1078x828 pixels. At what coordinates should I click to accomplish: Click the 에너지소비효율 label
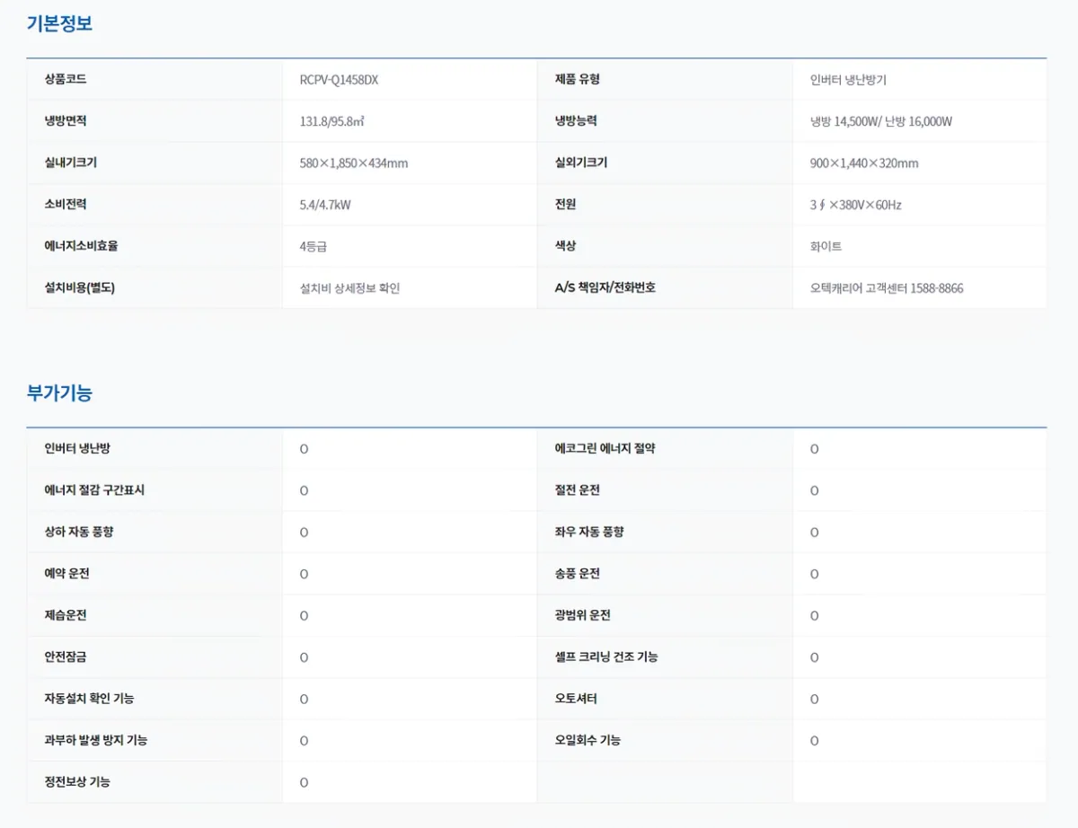81,245
